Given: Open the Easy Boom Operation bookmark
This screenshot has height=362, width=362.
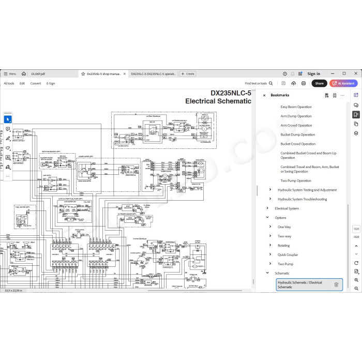Looking at the screenshot, I should pyautogui.click(x=296, y=107).
